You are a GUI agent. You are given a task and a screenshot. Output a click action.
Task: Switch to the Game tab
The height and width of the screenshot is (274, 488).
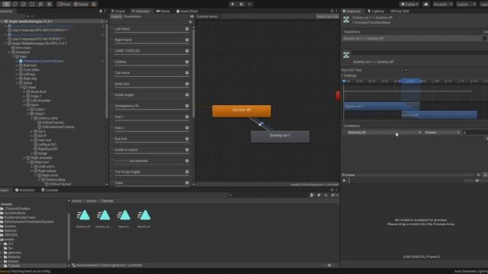[162, 11]
